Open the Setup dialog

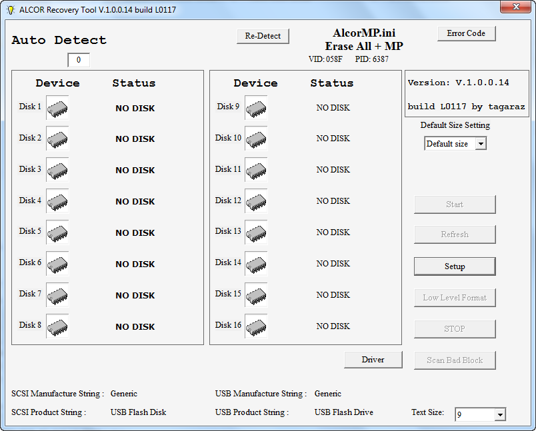point(455,266)
